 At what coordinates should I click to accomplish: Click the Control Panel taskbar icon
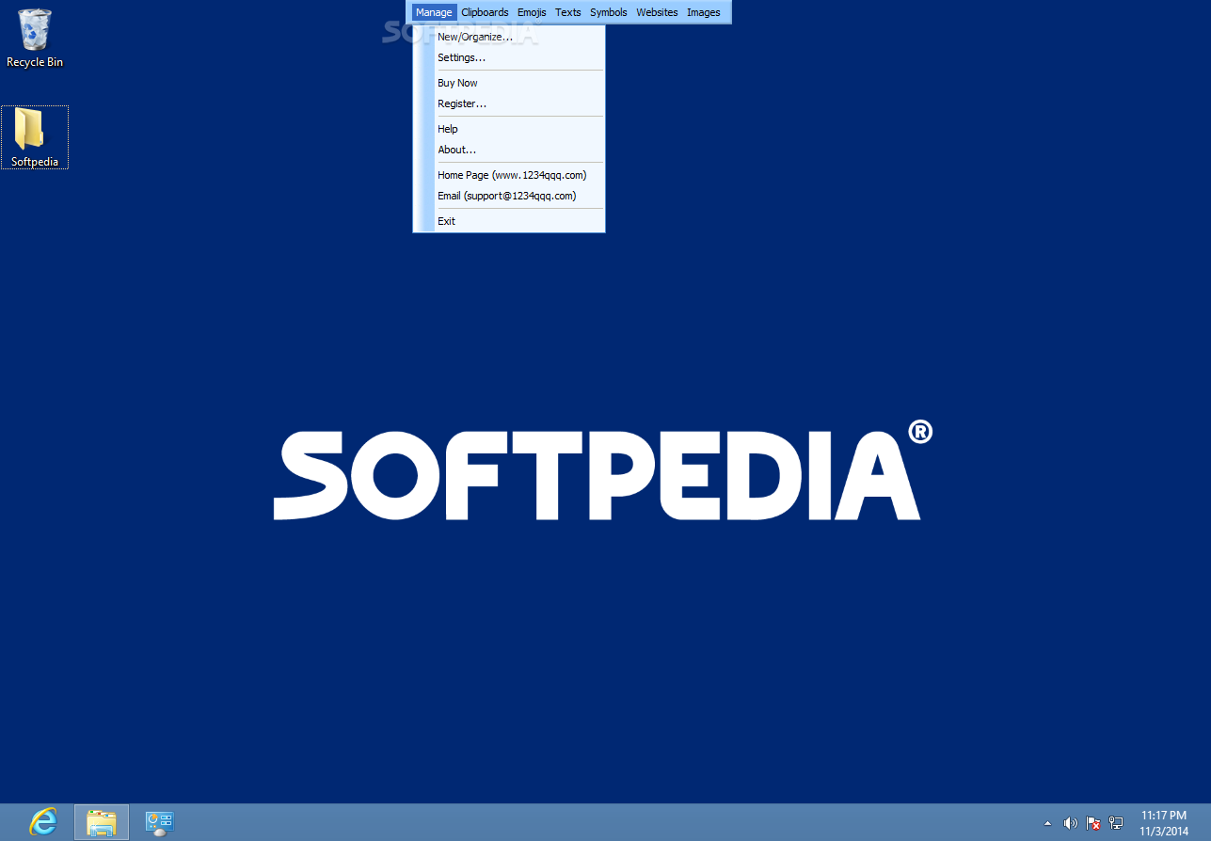tap(160, 823)
